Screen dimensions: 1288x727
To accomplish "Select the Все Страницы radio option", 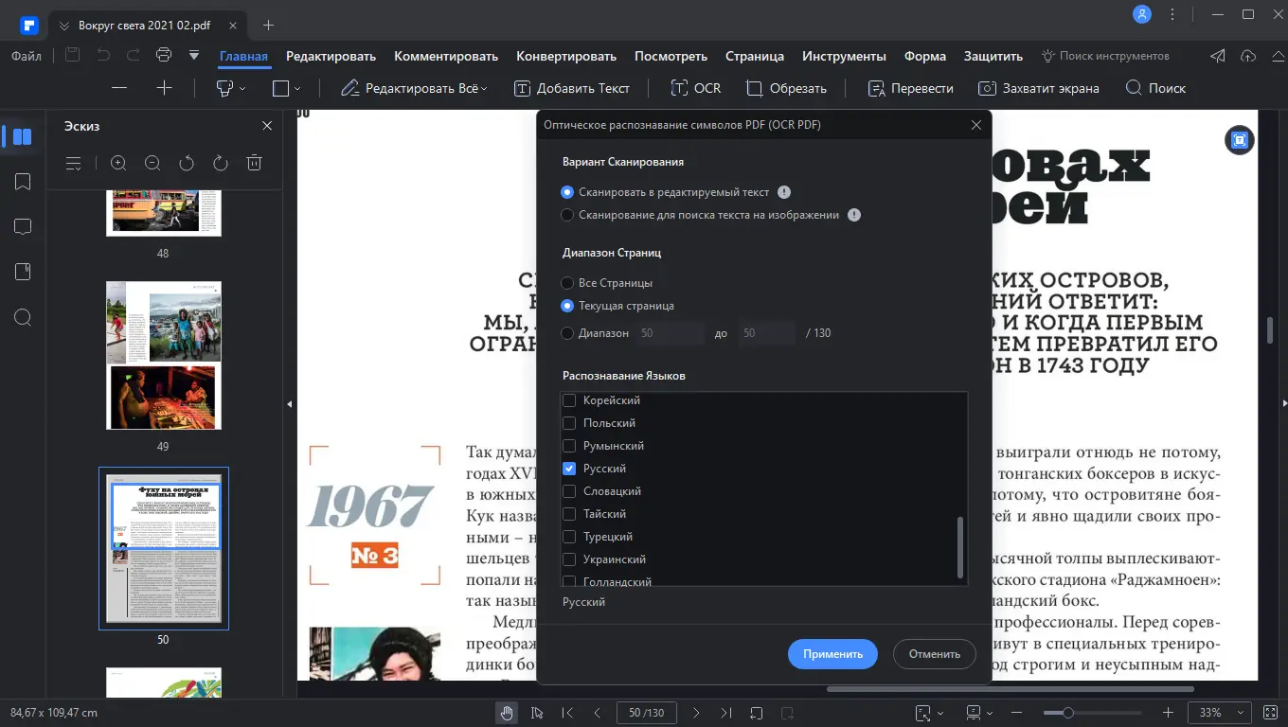I will [x=566, y=282].
